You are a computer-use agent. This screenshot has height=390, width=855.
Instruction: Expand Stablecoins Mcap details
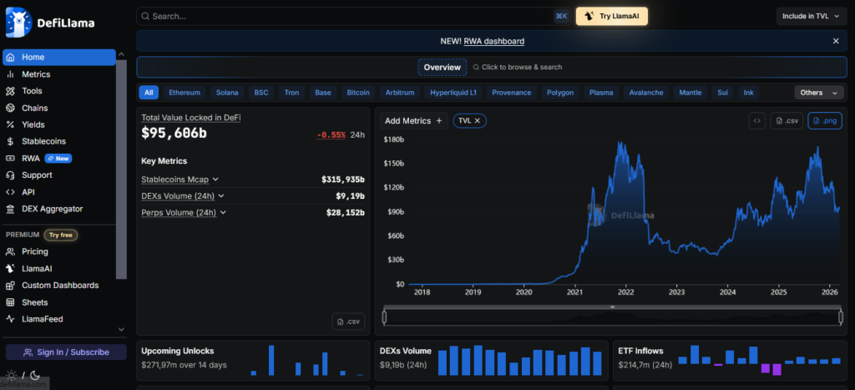[x=215, y=180]
